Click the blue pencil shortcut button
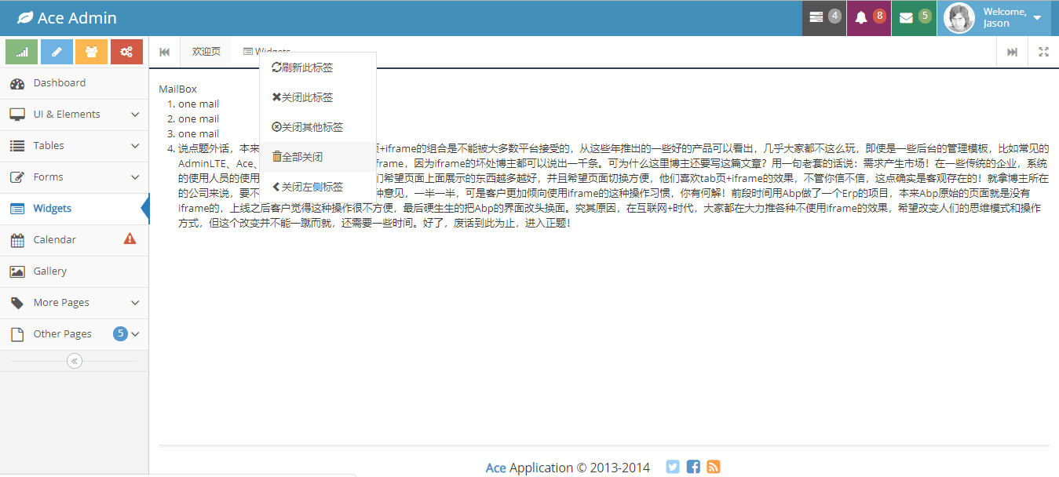The image size is (1059, 477). [x=57, y=52]
